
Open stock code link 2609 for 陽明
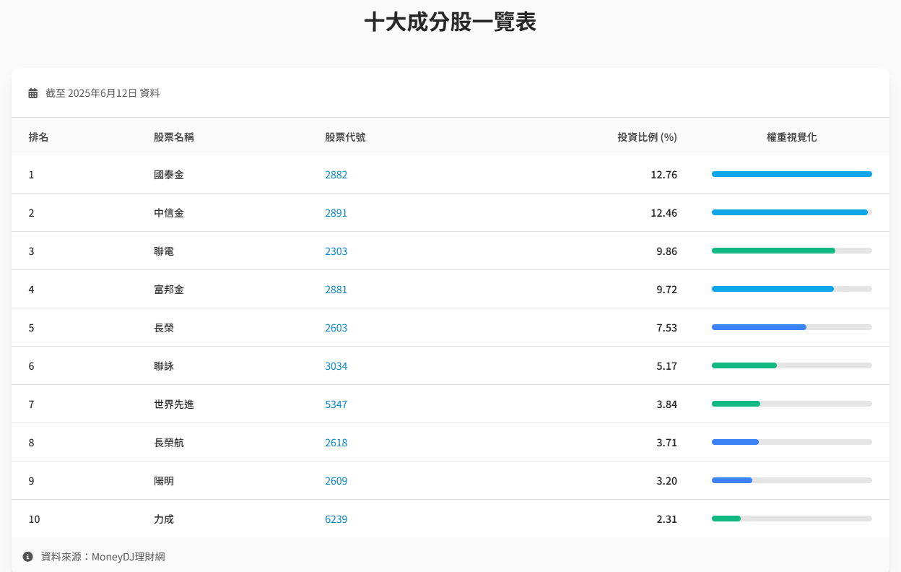tap(336, 480)
